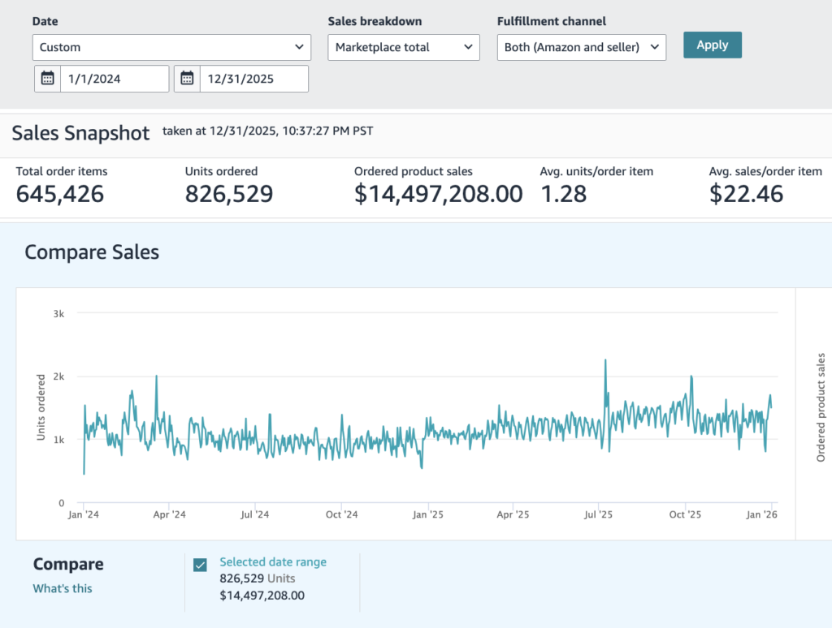Expand the Custom date dropdown
832x628 pixels.
(171, 47)
